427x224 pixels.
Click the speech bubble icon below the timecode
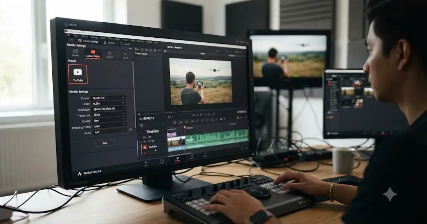[142, 125]
